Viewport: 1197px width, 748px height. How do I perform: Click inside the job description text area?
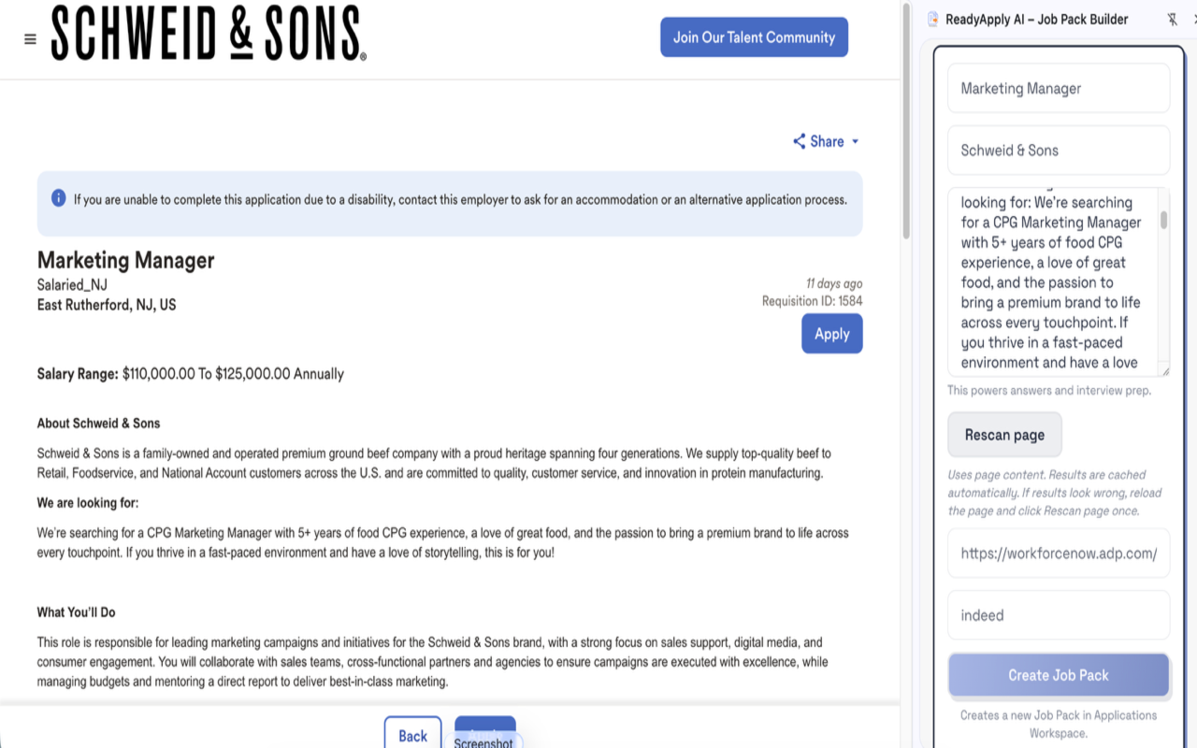coord(1052,282)
